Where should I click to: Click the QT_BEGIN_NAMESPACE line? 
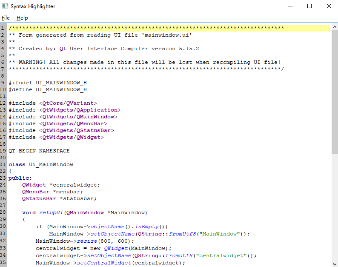[39, 151]
